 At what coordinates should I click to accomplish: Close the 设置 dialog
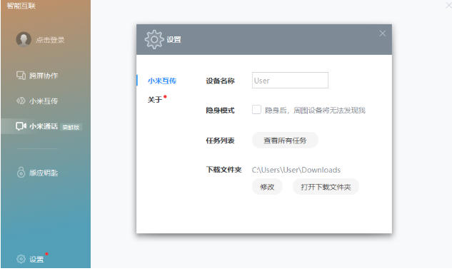(382, 34)
